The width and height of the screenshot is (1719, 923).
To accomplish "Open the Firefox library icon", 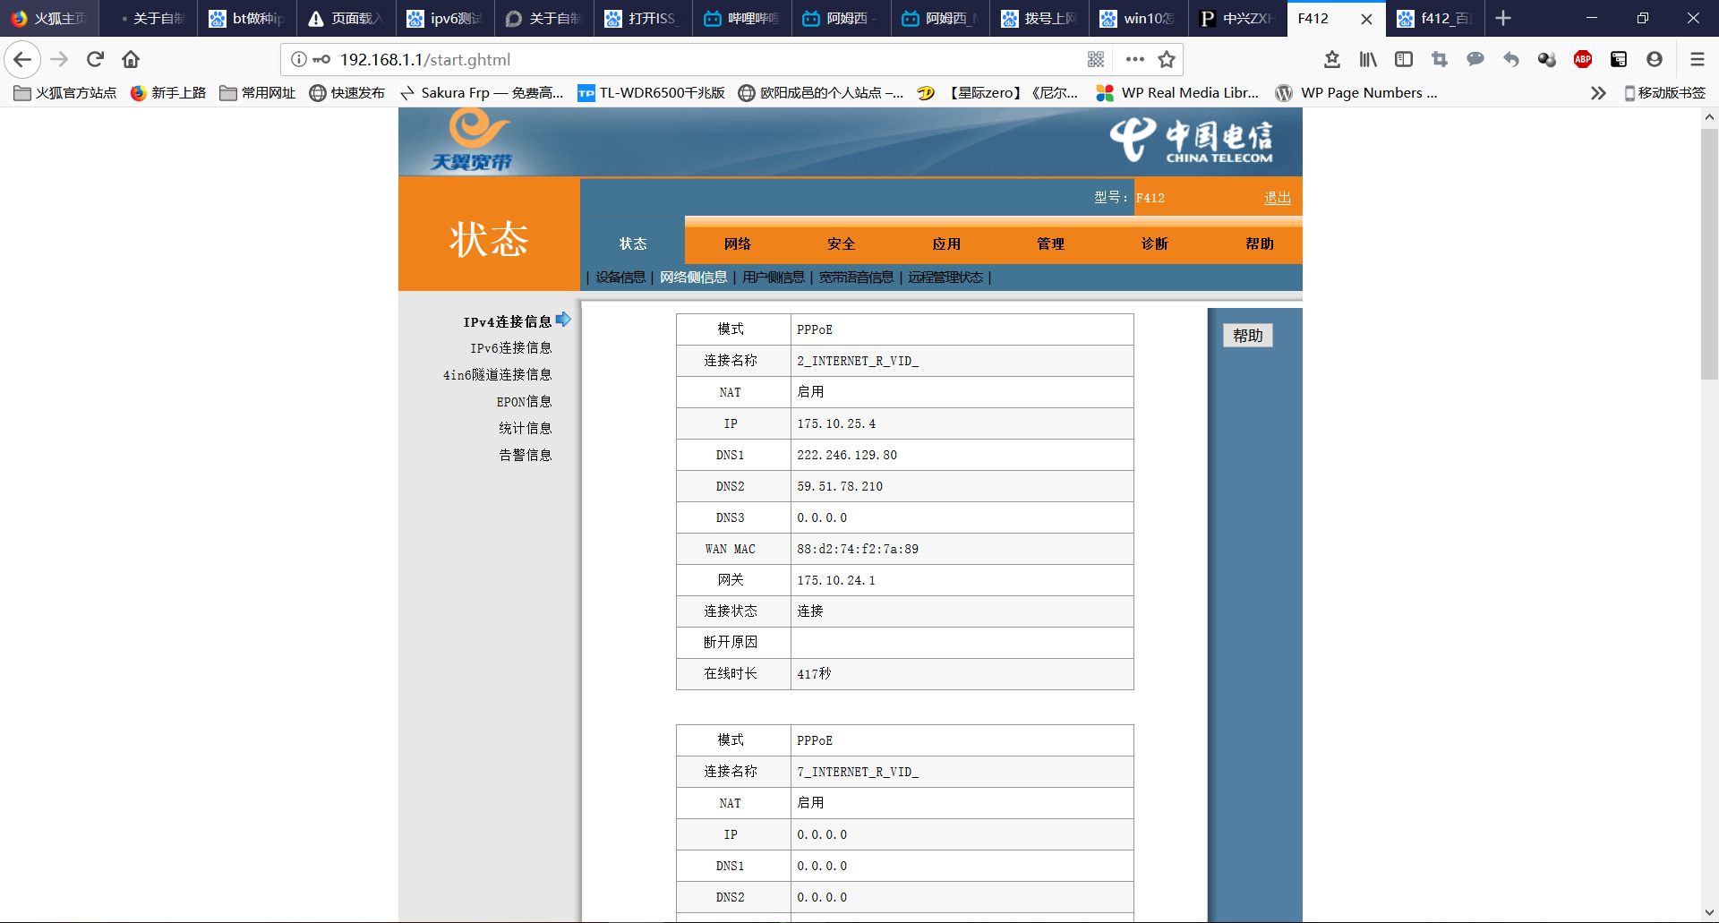I will tap(1368, 59).
